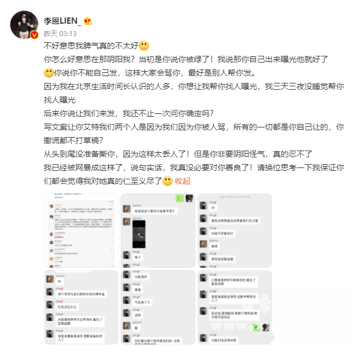Click the smiley emoji after 仁至义尽了

tap(168, 181)
